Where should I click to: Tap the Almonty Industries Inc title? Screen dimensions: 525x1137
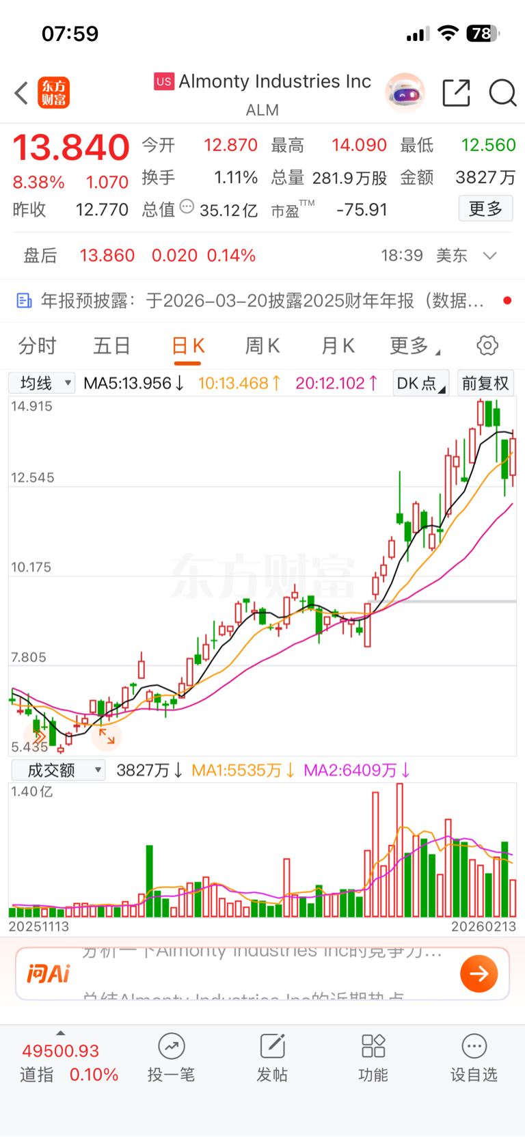(275, 81)
